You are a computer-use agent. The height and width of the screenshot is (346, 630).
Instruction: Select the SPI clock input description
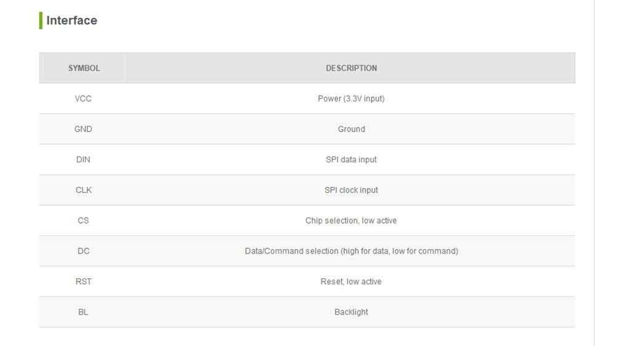click(x=351, y=190)
